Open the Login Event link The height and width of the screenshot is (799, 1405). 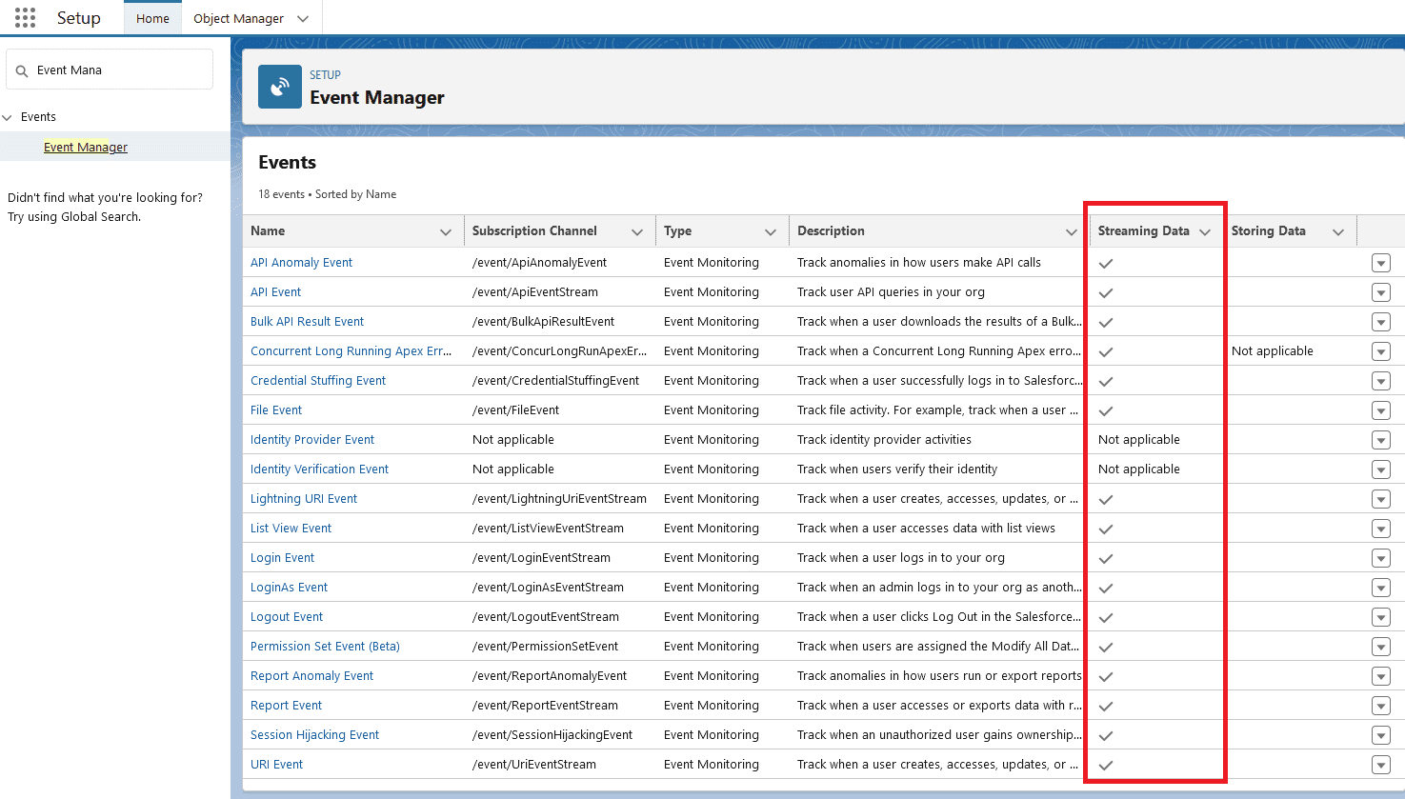coord(282,558)
